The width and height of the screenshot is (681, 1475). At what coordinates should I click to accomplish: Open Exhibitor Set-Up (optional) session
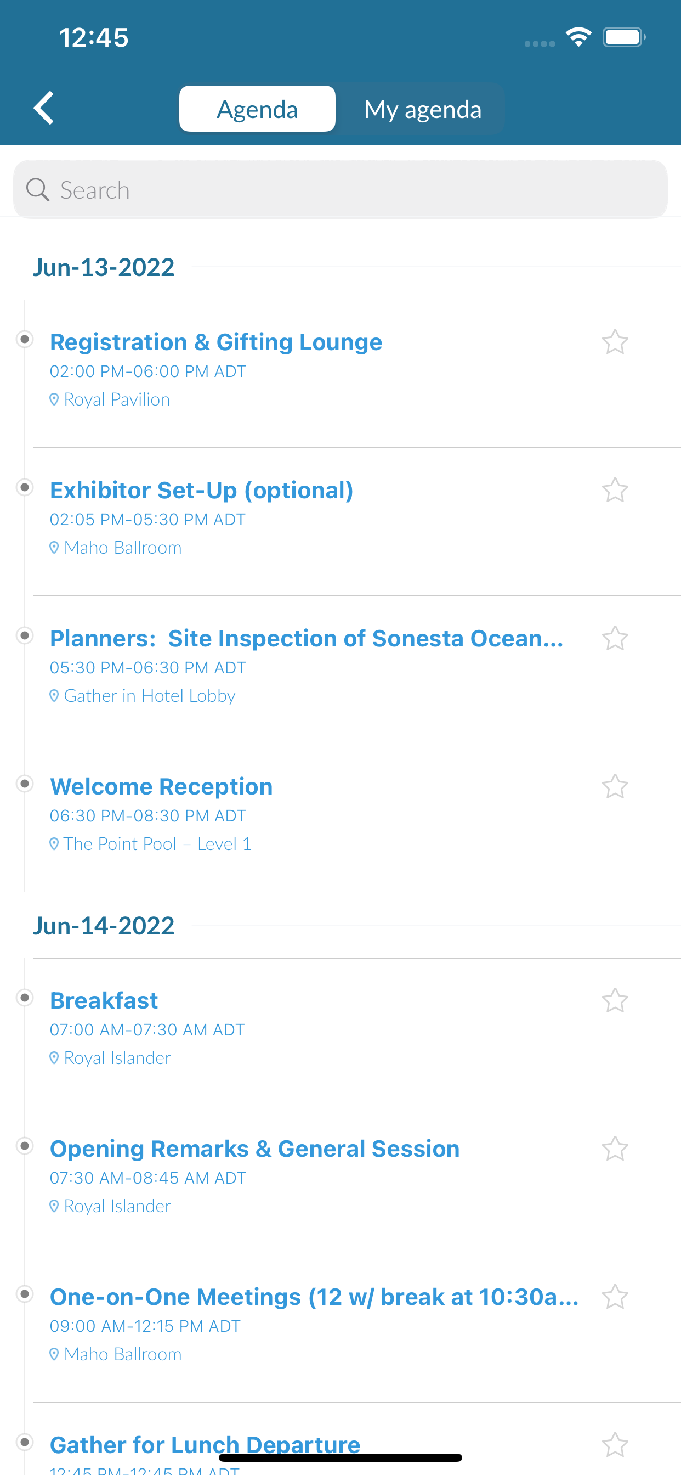pyautogui.click(x=201, y=490)
